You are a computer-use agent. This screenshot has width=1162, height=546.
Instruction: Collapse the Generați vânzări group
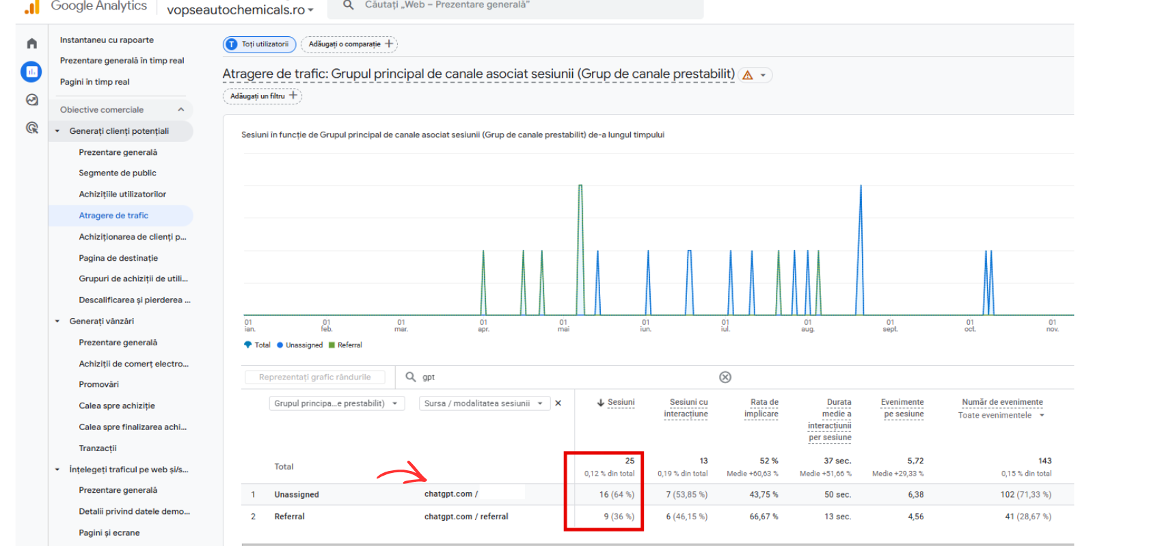57,321
